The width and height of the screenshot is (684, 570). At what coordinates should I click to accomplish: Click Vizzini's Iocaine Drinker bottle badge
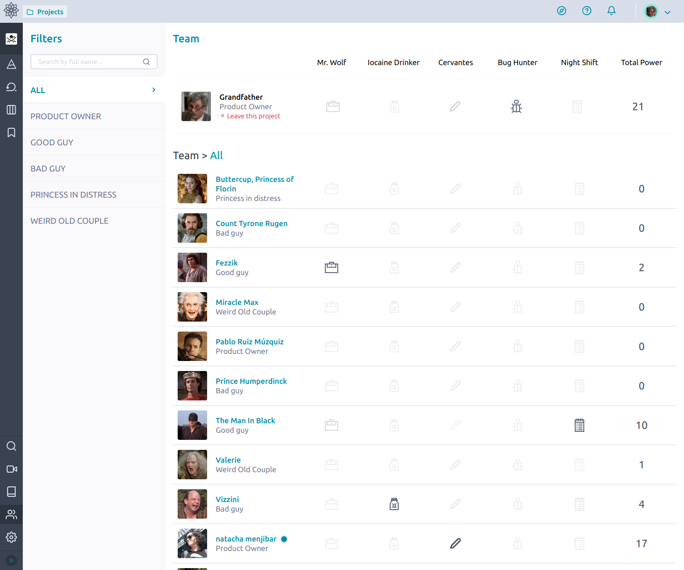pyautogui.click(x=394, y=504)
